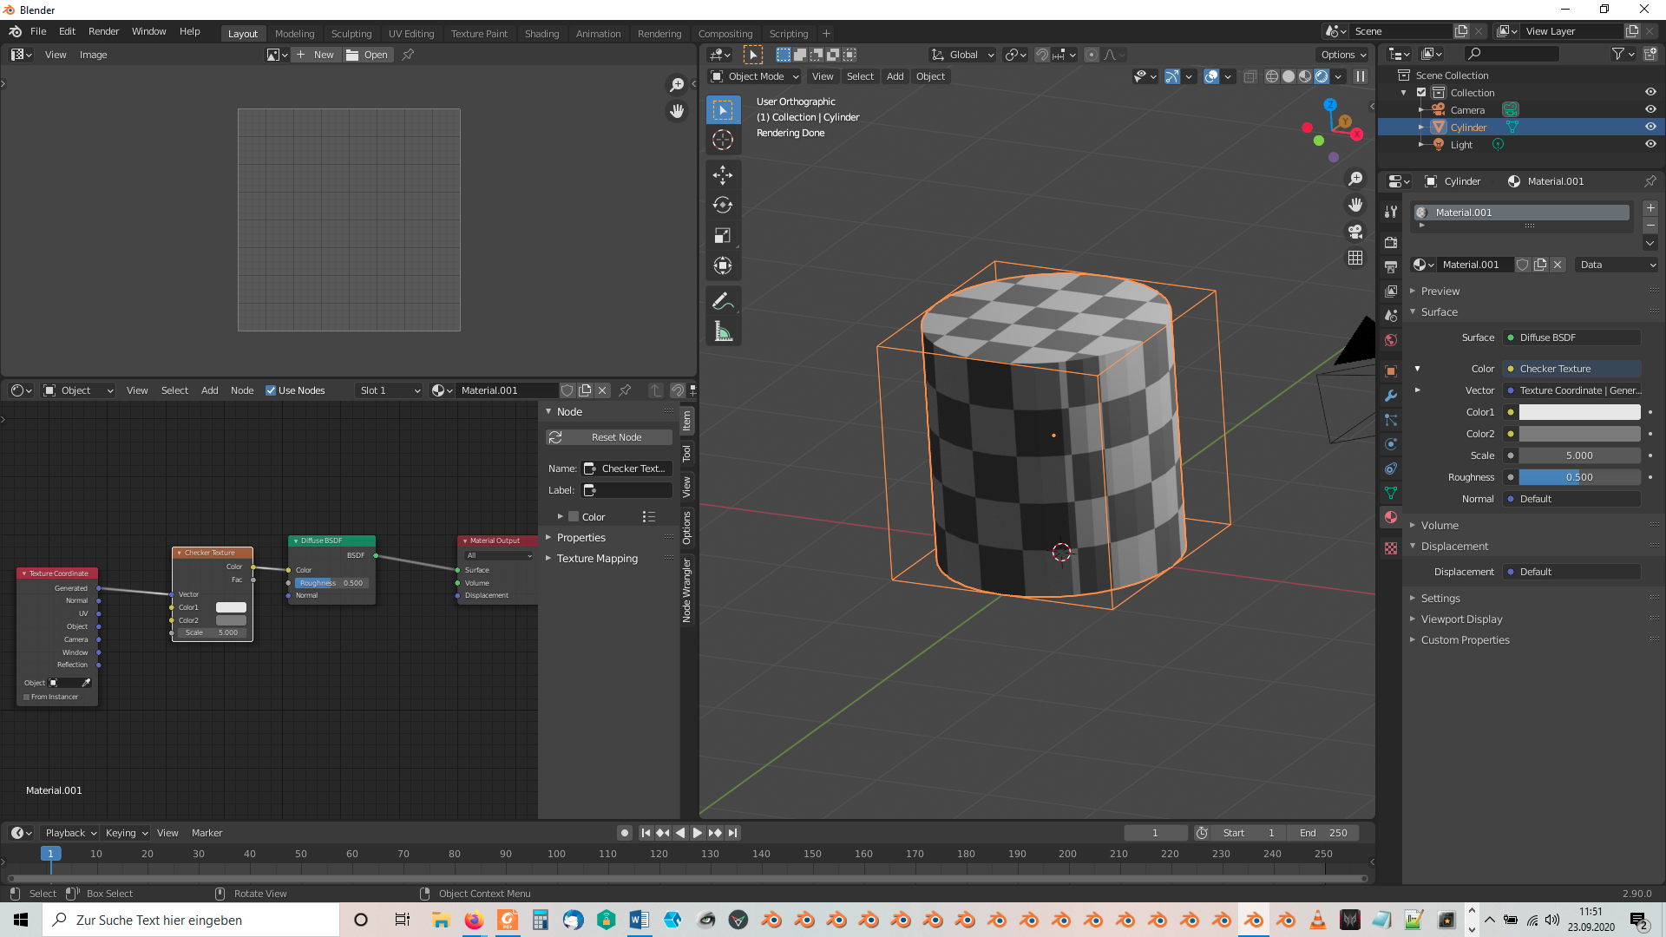Expand the Volume panel in material properties
The width and height of the screenshot is (1666, 937).
(x=1440, y=525)
